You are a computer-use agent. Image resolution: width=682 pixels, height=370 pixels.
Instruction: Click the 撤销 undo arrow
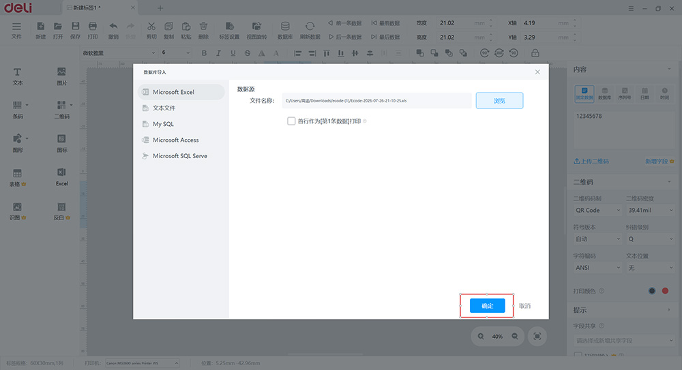pyautogui.click(x=113, y=30)
